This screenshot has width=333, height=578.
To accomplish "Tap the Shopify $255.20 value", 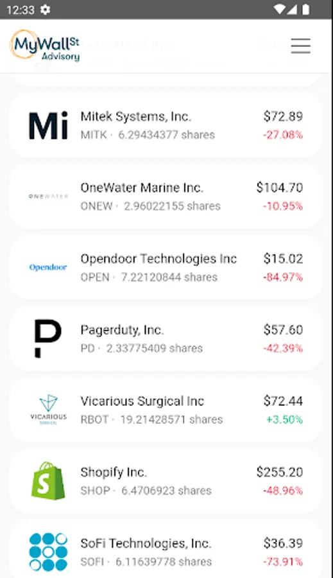I will [280, 472].
